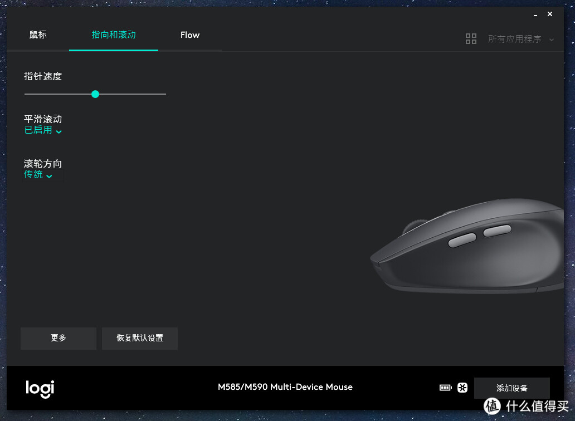Click the connection type icon beside battery
Viewport: 575px width, 421px height.
[x=462, y=388]
